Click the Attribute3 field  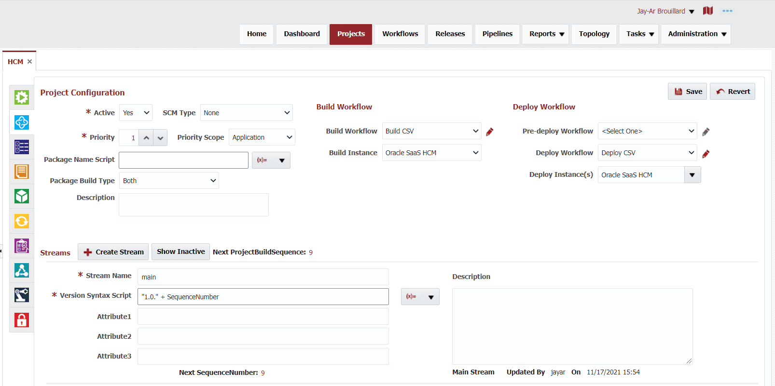tap(263, 356)
